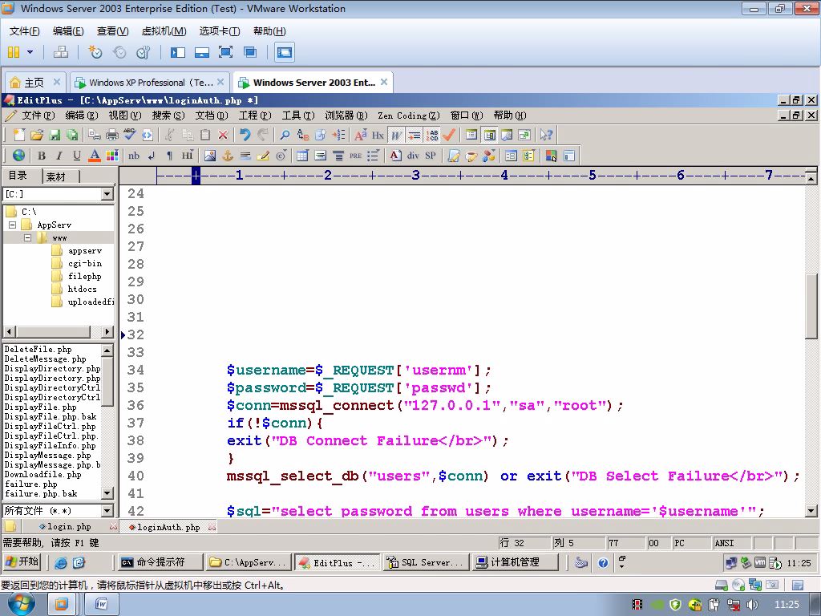The height and width of the screenshot is (616, 821).
Task: Open file via the folder icon
Action: (x=37, y=135)
